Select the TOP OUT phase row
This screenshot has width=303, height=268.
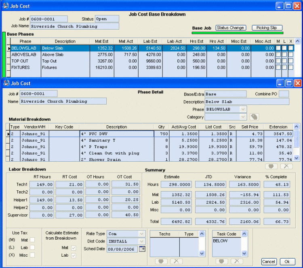(150, 61)
